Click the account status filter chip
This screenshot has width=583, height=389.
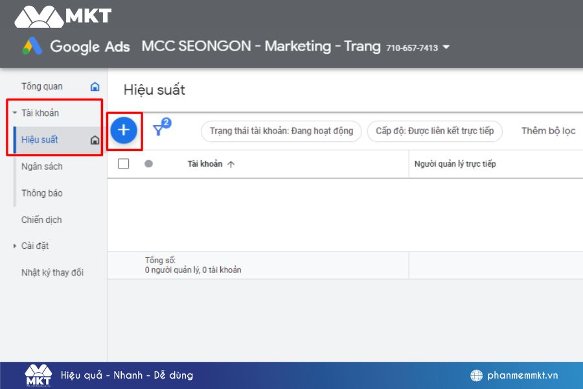(x=281, y=131)
